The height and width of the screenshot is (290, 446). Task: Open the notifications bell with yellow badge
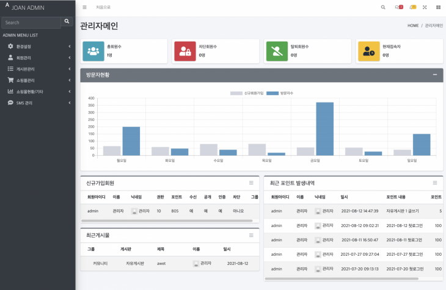[412, 7]
